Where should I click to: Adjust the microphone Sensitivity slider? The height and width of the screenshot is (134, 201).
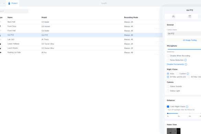click(184, 49)
